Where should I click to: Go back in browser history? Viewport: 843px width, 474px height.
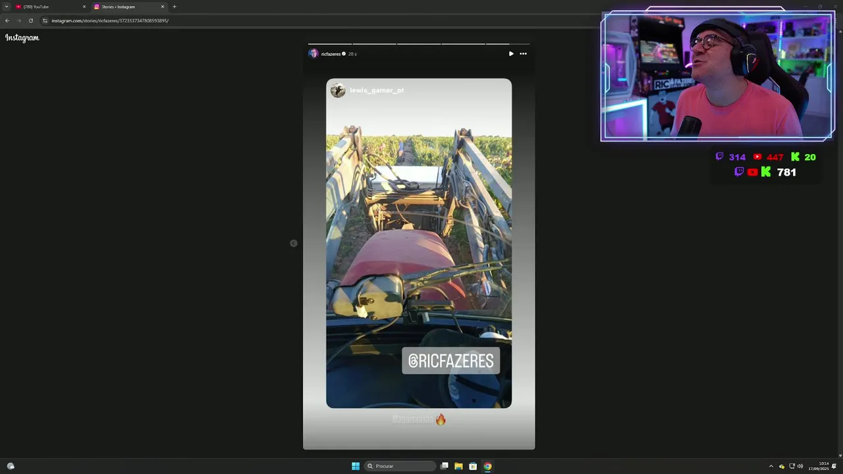pyautogui.click(x=7, y=20)
